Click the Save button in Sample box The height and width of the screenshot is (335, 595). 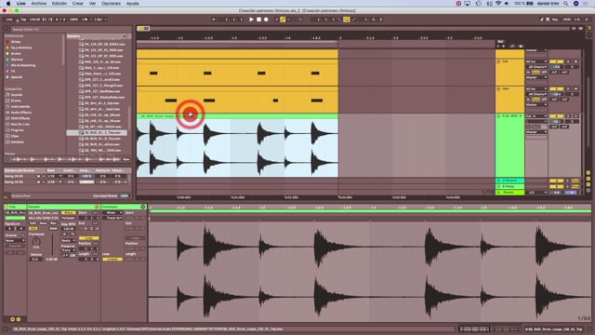44,223
